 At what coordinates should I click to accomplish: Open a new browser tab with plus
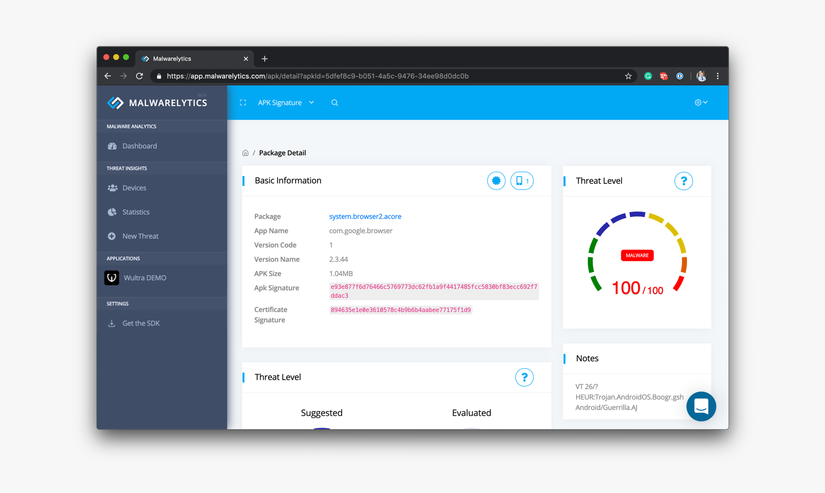265,59
